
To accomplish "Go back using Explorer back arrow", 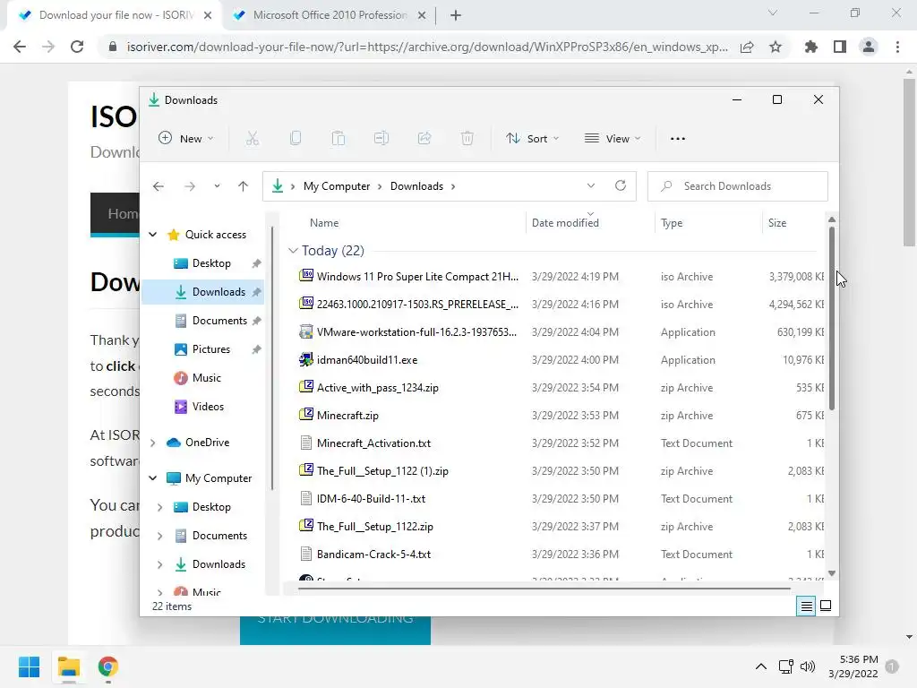I will click(x=159, y=186).
